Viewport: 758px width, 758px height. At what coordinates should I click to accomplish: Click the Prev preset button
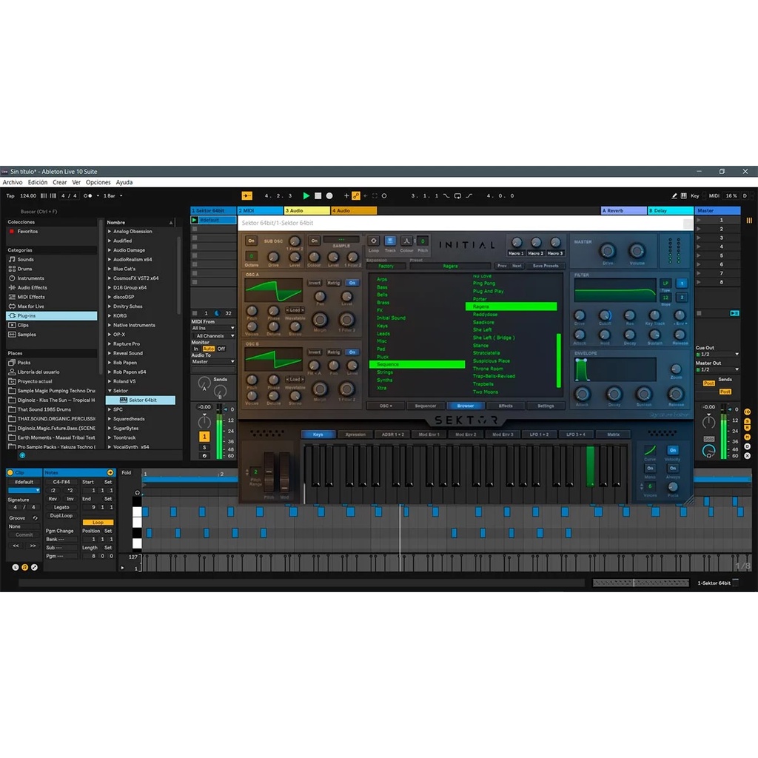point(503,266)
